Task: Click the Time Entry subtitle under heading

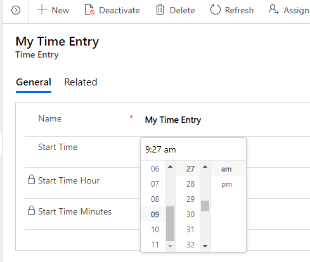Action: coord(37,55)
